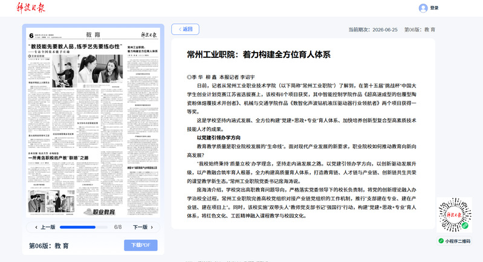Click the page progress bar
Image resolution: width=483 pixels, height=262 pixels.
point(83,227)
